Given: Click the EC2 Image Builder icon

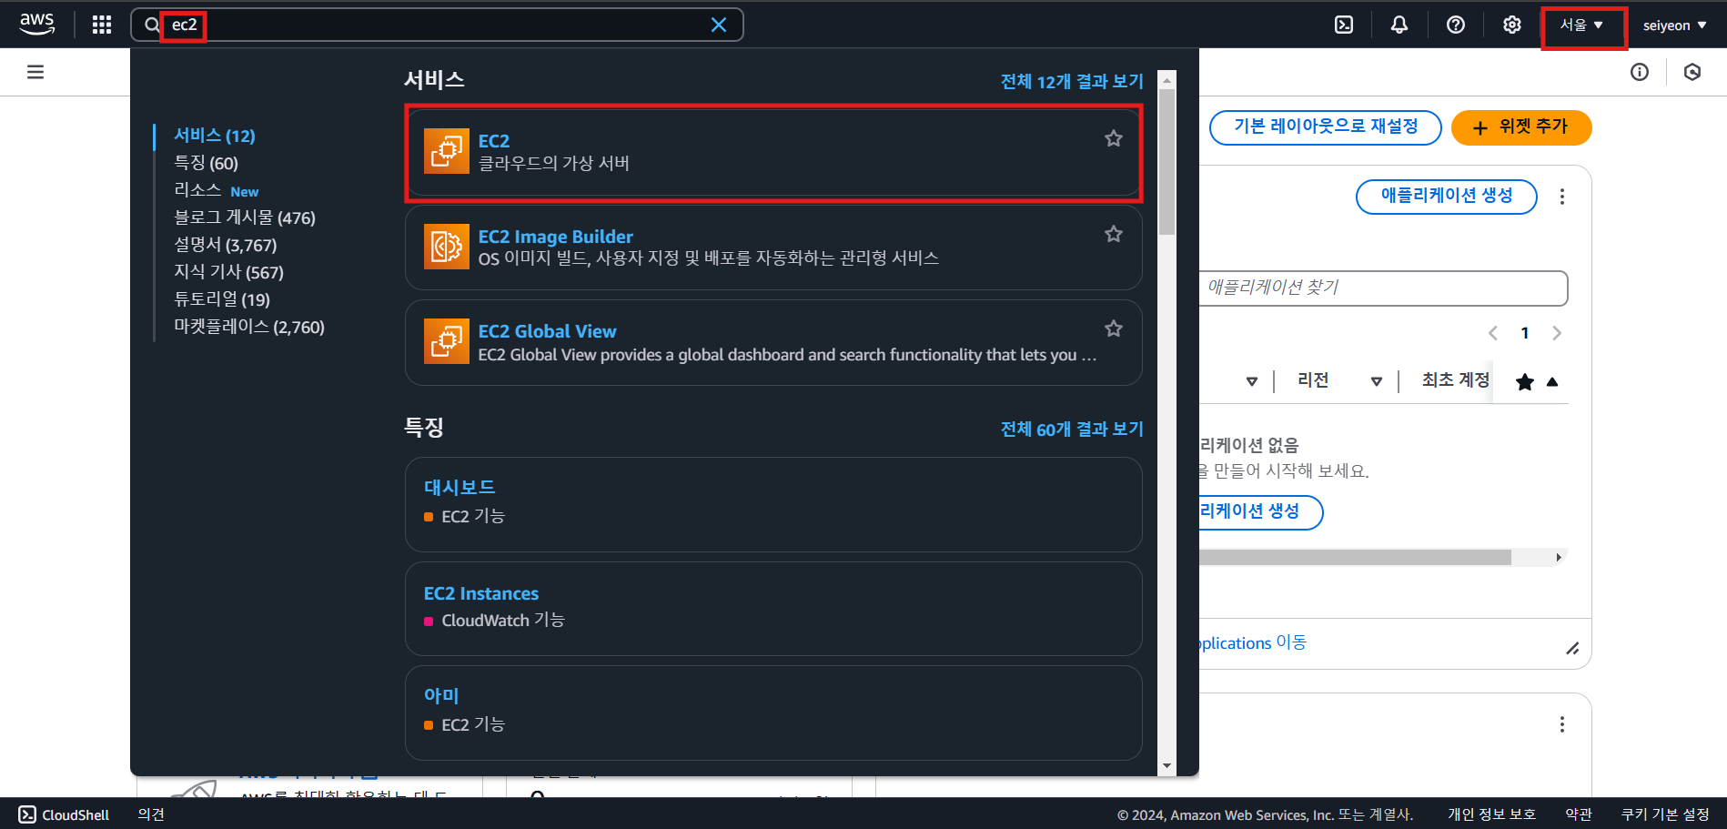Looking at the screenshot, I should tap(447, 247).
